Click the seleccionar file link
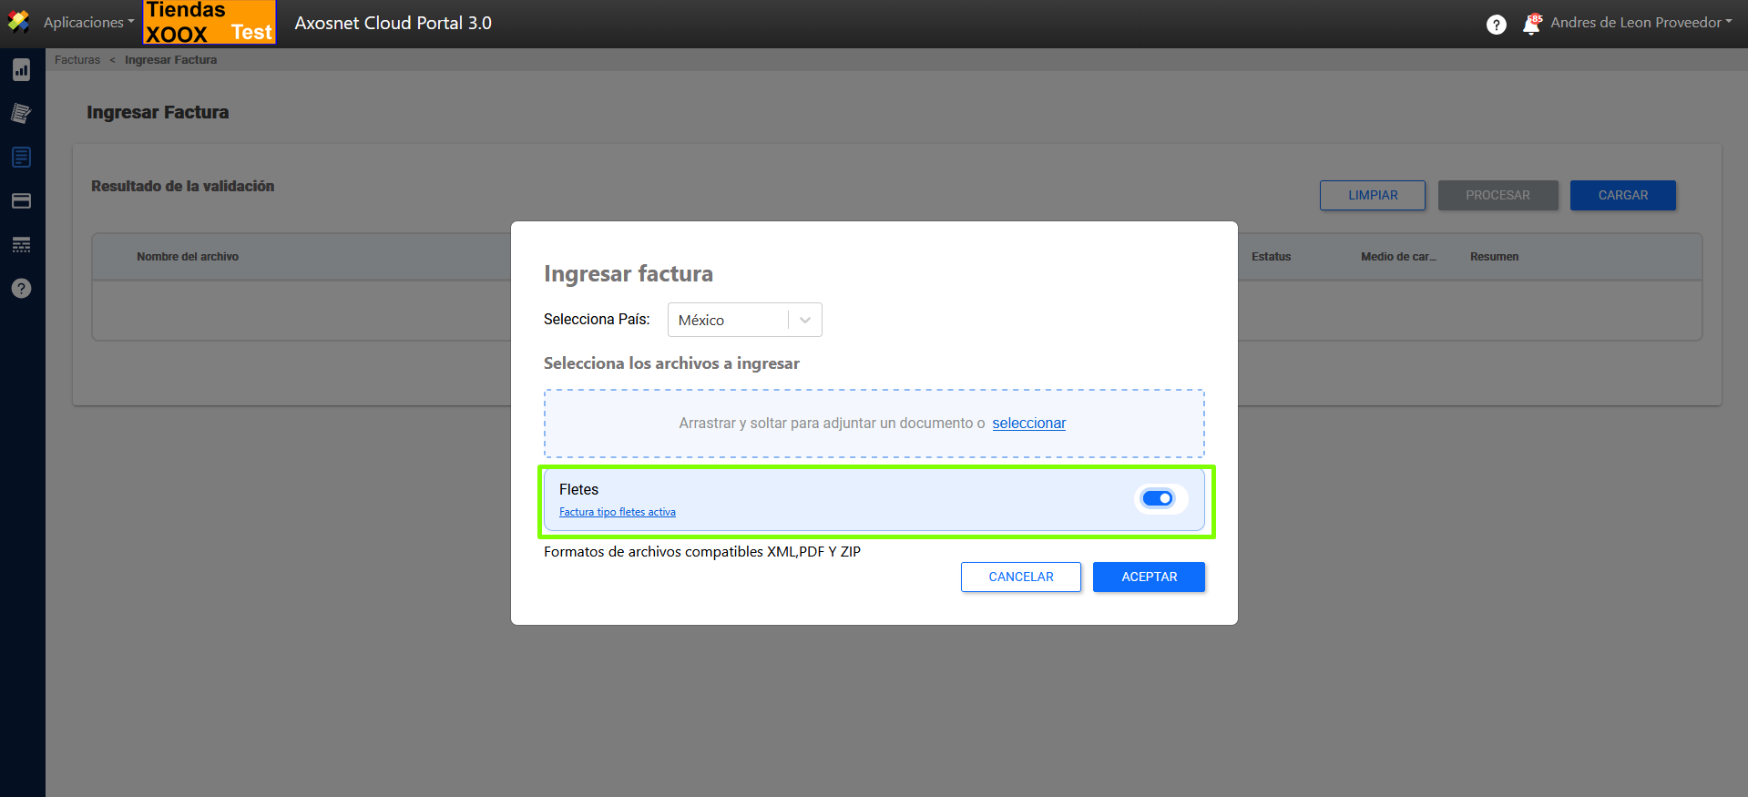This screenshot has height=797, width=1748. tap(1028, 424)
